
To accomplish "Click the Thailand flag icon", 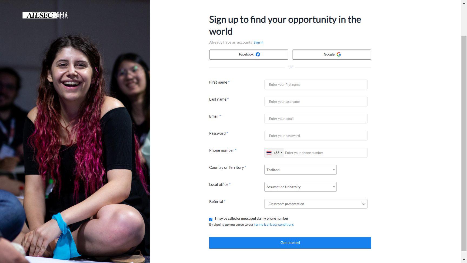I will pos(269,153).
